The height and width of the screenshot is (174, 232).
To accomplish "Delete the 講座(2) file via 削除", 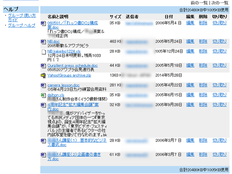I will (x=203, y=155).
